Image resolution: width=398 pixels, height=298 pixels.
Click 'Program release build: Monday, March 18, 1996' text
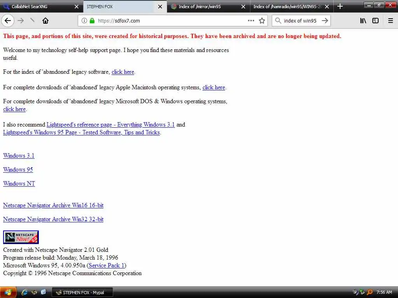pos(61,258)
